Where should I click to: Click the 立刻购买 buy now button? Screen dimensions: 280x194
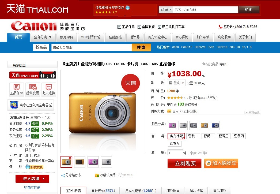(184, 163)
